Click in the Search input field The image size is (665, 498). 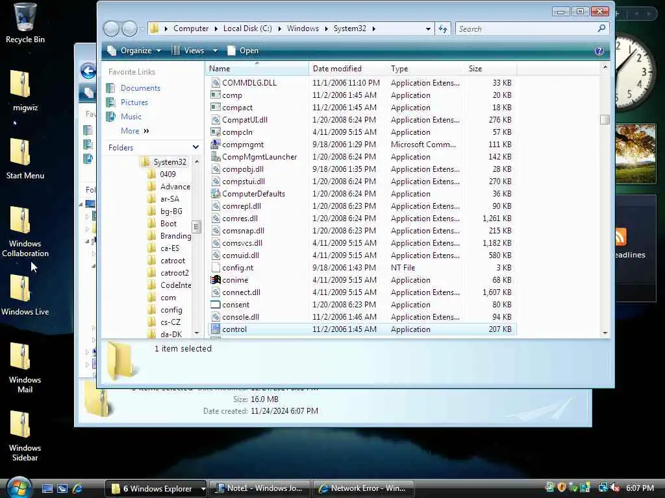(x=526, y=29)
